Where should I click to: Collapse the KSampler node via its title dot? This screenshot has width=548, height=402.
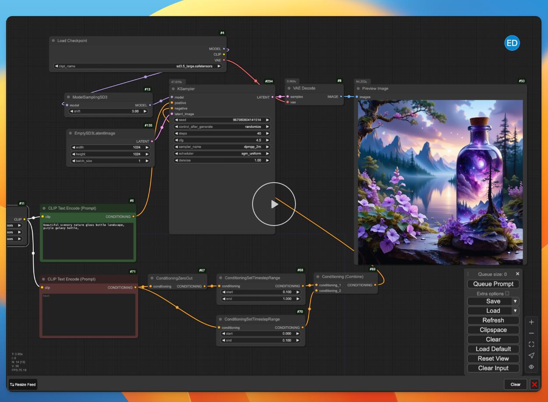click(173, 89)
